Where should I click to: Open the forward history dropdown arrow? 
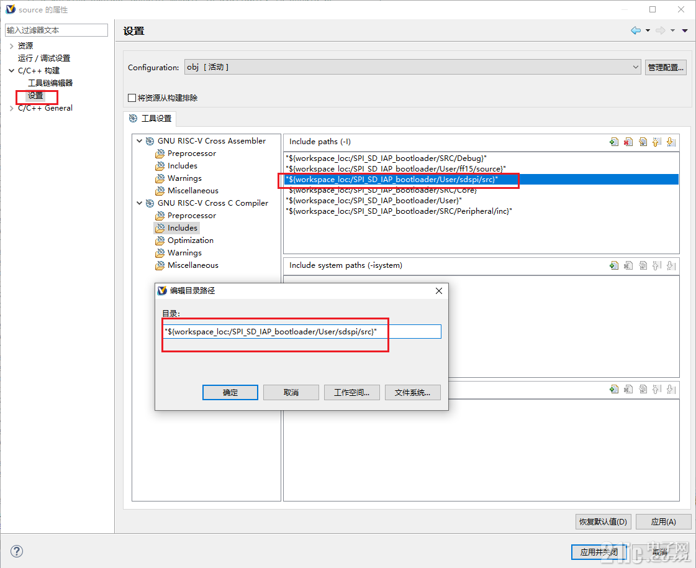click(672, 30)
